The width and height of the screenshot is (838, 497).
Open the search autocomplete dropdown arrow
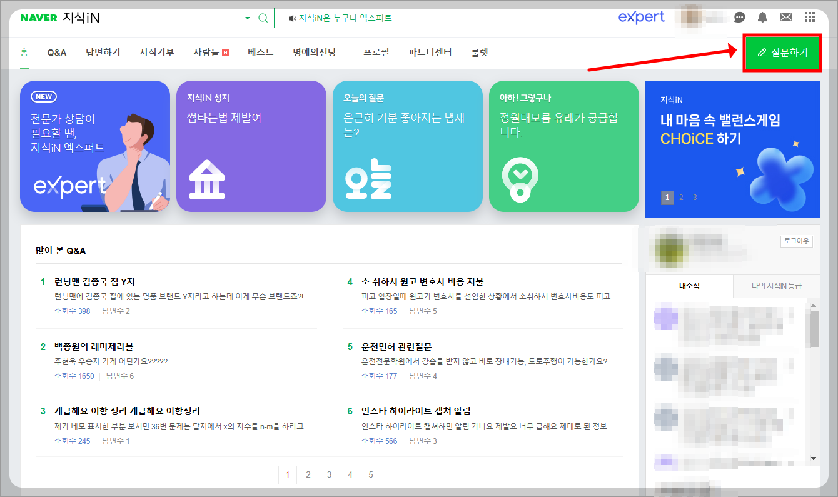click(248, 18)
